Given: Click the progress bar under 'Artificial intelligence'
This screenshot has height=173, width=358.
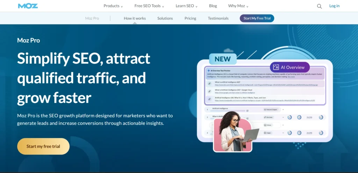Looking at the screenshot, I should (228, 111).
